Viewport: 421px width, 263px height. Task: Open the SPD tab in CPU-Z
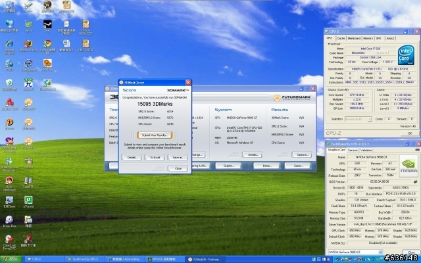point(378,38)
